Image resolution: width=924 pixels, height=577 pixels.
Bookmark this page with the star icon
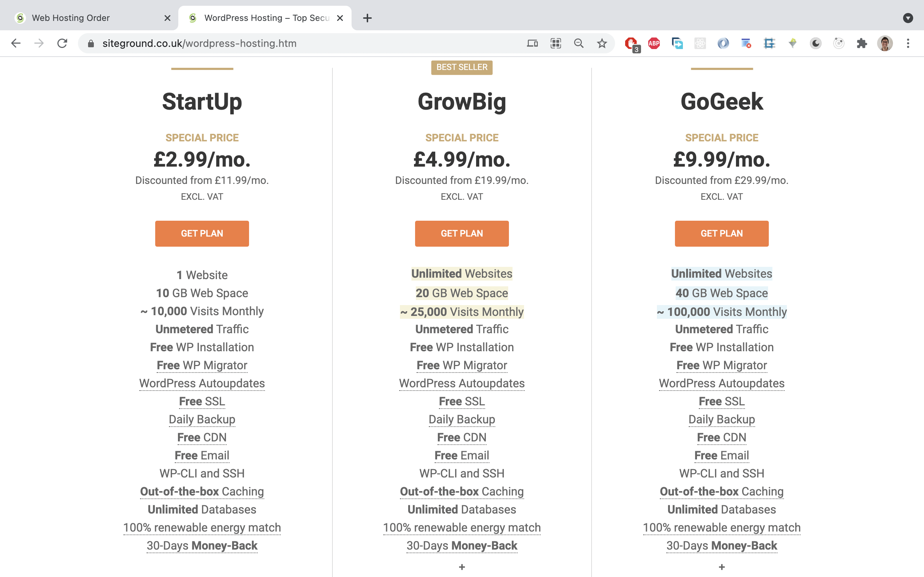pos(602,43)
